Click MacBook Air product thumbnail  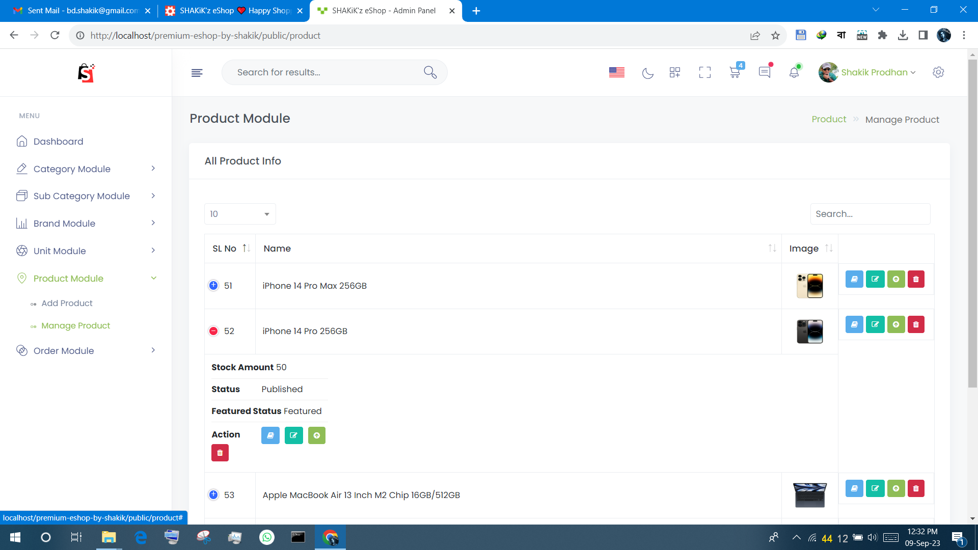pyautogui.click(x=810, y=495)
